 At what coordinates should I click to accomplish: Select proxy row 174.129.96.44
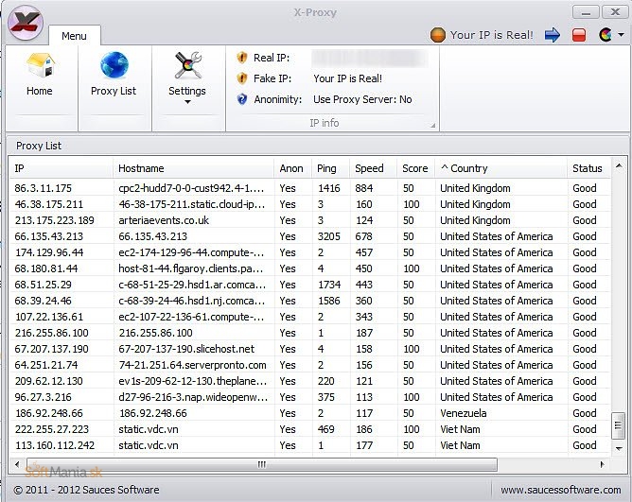(x=309, y=252)
